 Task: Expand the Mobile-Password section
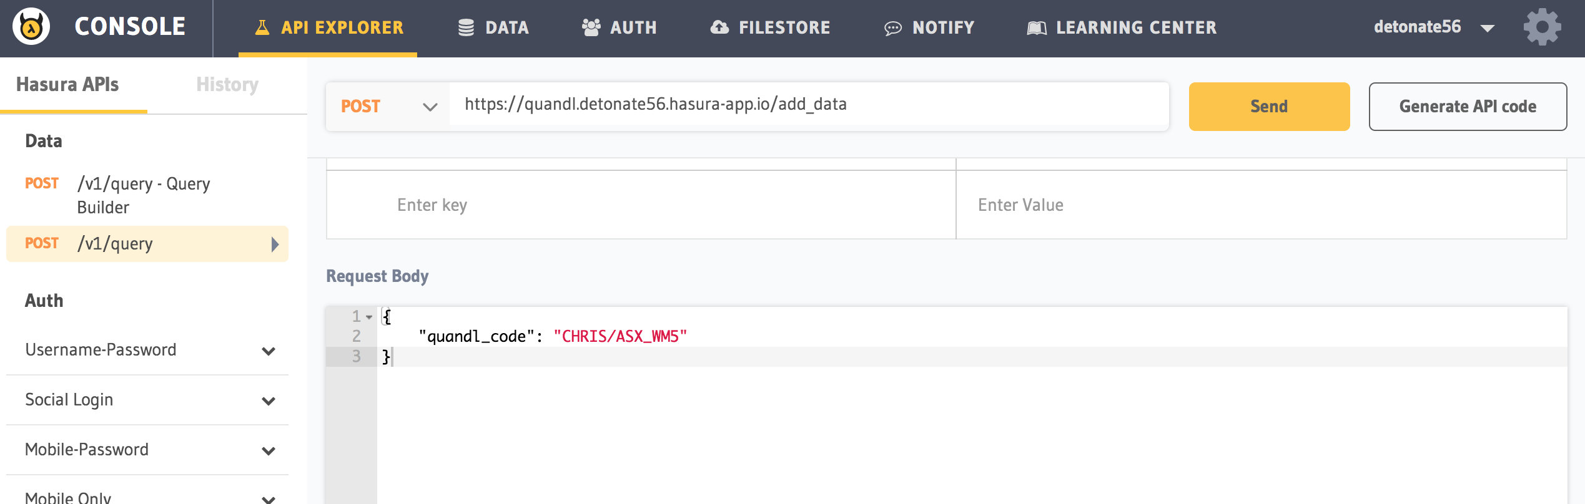[147, 450]
